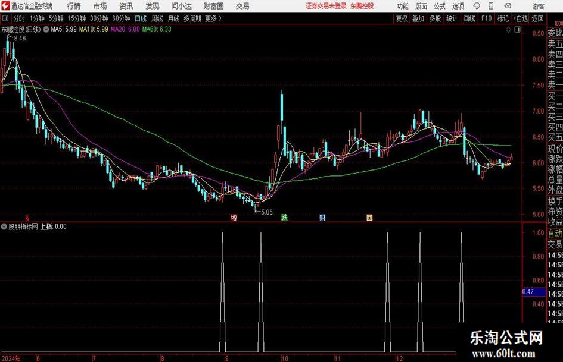563x362 pixels.
Task: Click the customer service headset icon
Action: (x=477, y=6)
